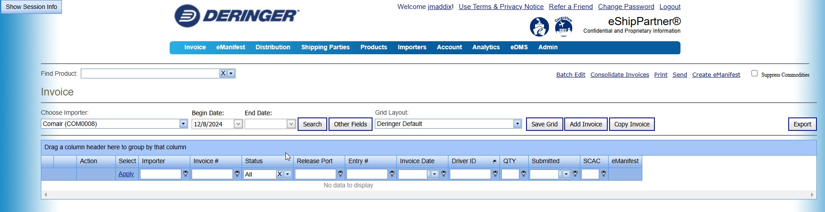This screenshot has width=825, height=212.
Task: Click the Driver ID column filter icon
Action: [495, 174]
